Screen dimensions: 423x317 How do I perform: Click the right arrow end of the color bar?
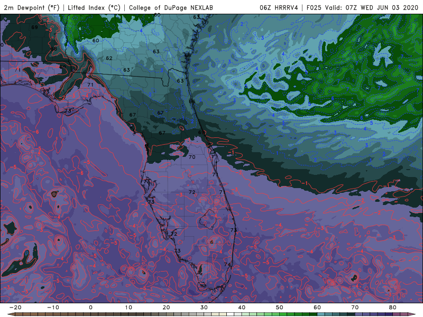[x=412, y=314]
